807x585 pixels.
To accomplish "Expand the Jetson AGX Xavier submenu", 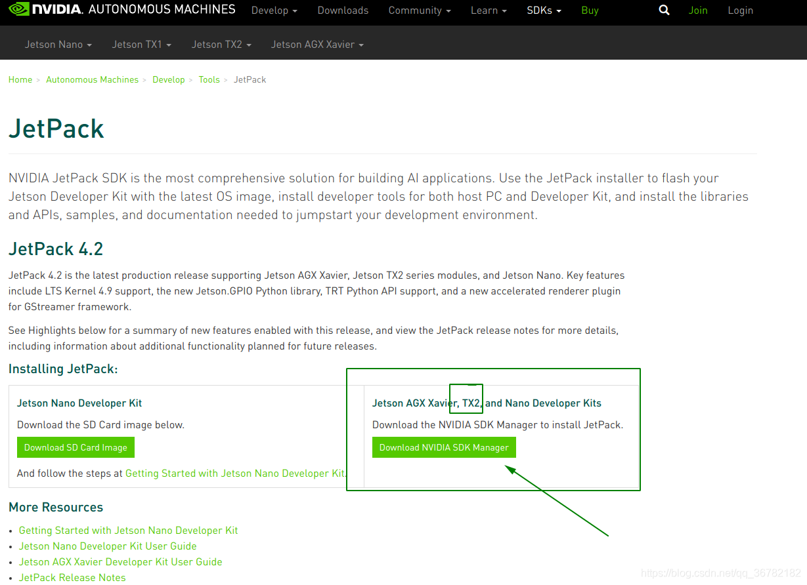I will (317, 45).
